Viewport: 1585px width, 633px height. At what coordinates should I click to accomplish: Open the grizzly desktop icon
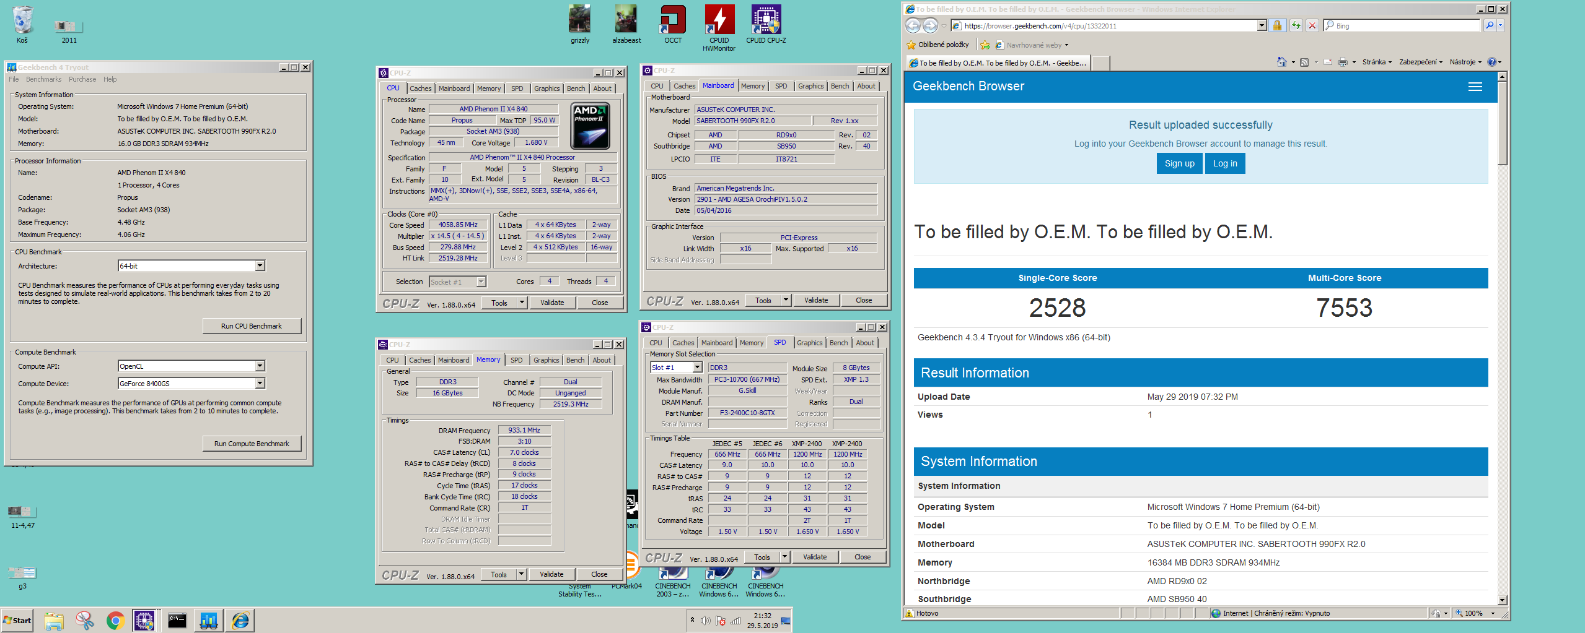tap(580, 25)
